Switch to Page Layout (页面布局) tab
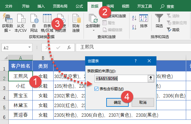 60,6
